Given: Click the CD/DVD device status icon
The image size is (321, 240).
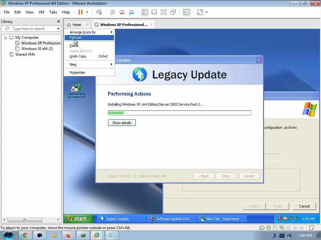Looking at the screenshot, I should coord(269,228).
